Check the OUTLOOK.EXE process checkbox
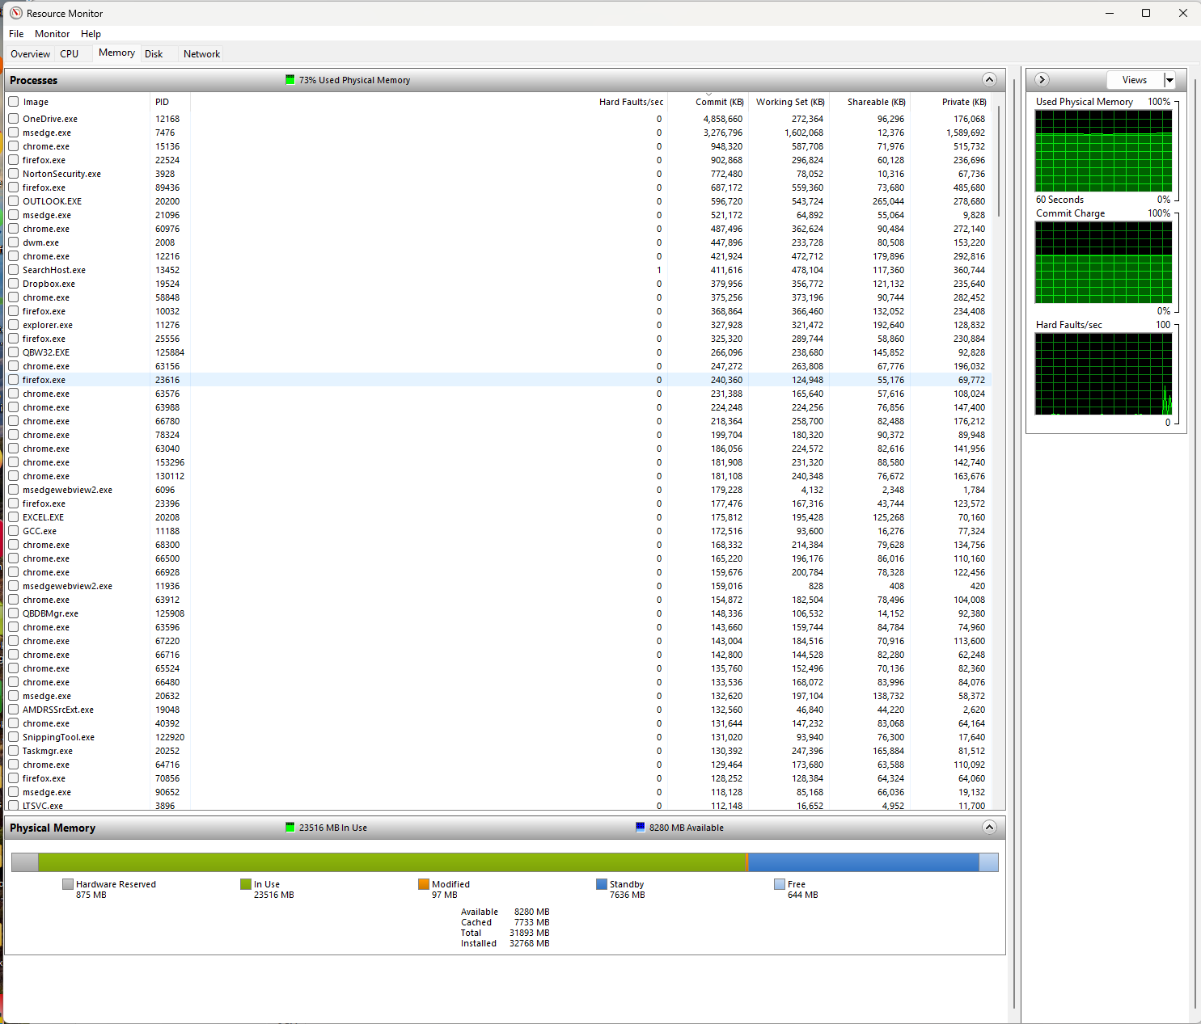This screenshot has height=1024, width=1201. click(x=14, y=201)
